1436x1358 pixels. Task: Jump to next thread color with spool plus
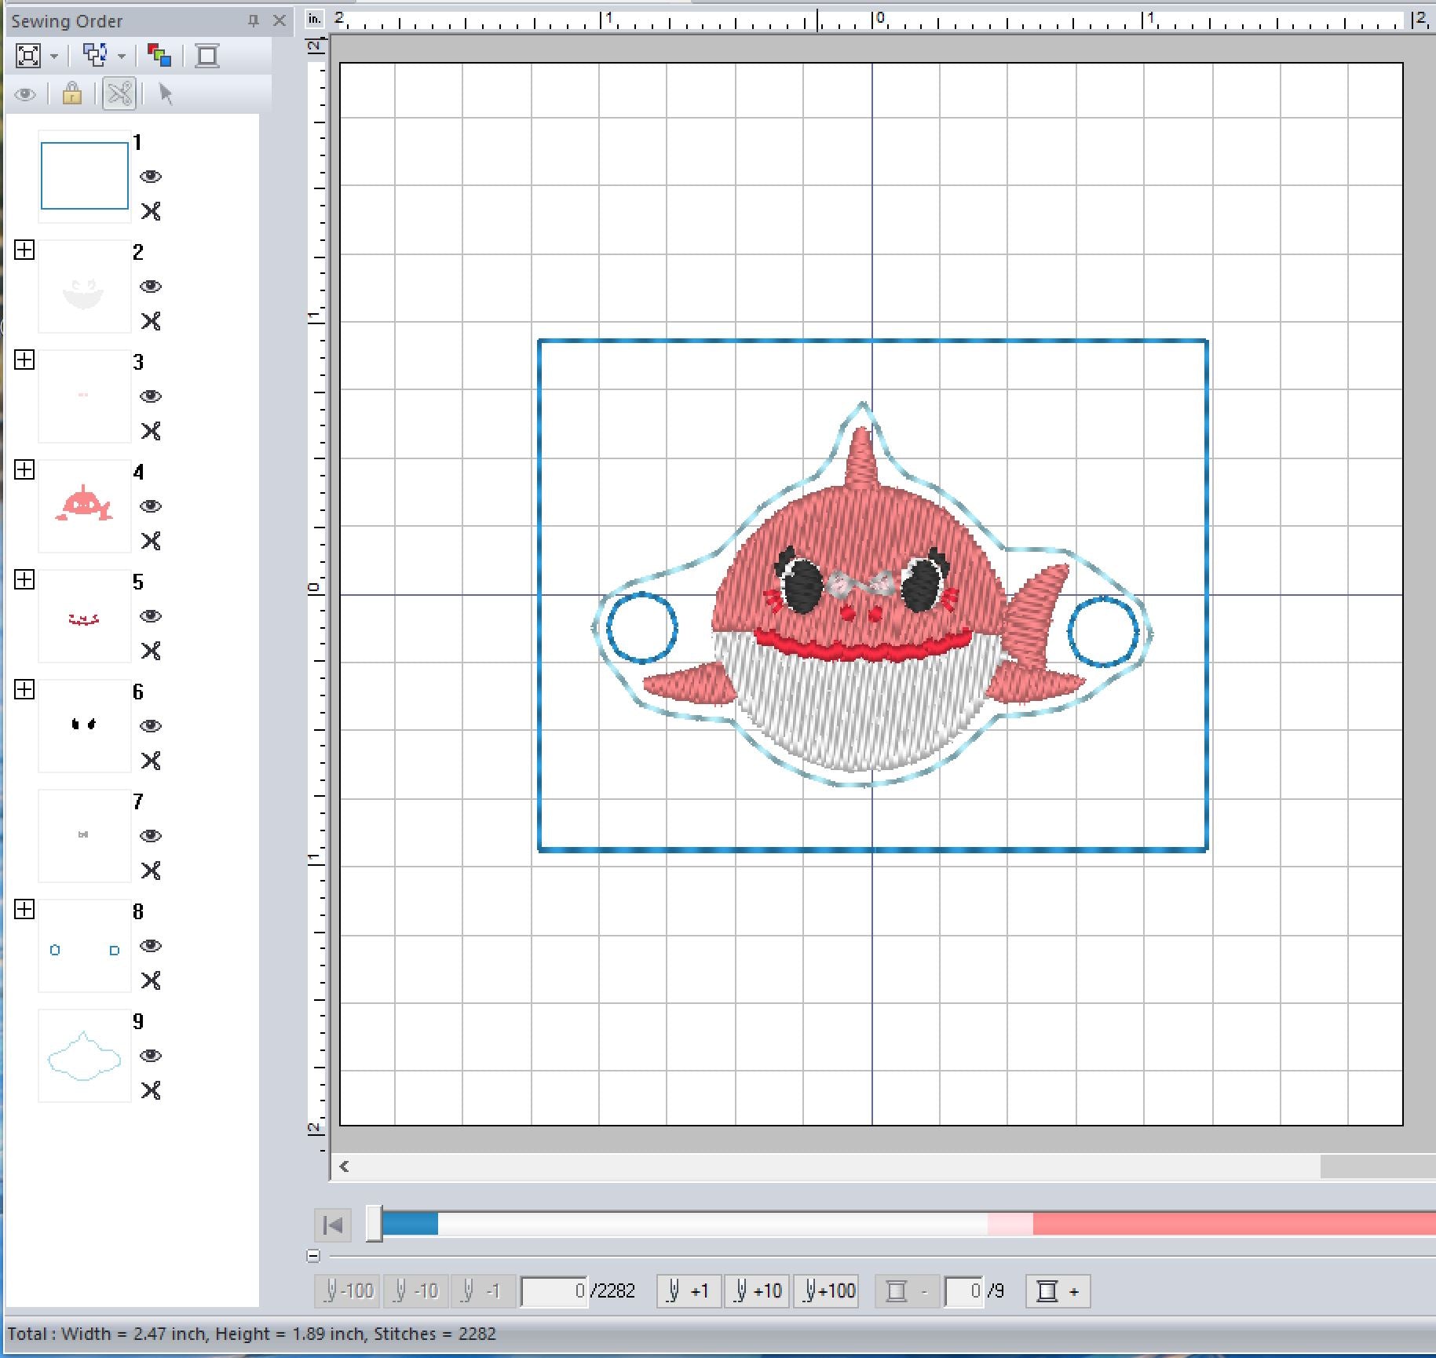(x=1058, y=1290)
